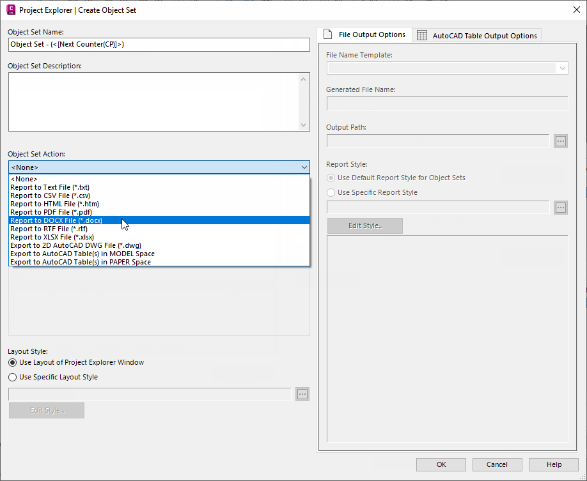Open Help for this dialog

pyautogui.click(x=554, y=464)
